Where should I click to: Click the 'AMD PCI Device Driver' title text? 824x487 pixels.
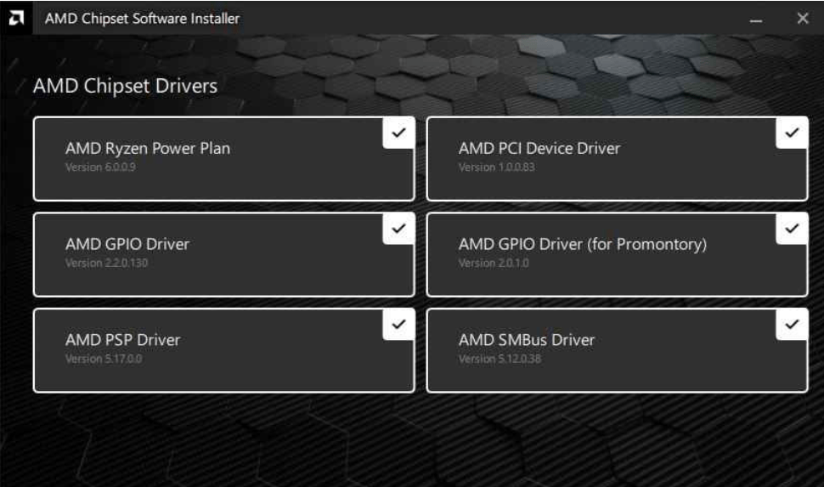[x=539, y=148]
